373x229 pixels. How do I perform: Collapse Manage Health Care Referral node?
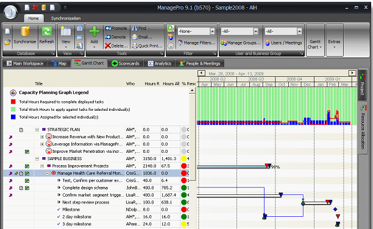click(x=47, y=174)
